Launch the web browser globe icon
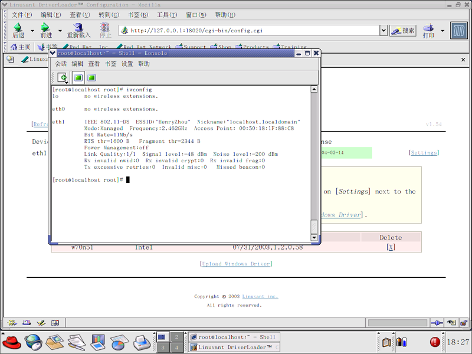Image resolution: width=472 pixels, height=354 pixels. (x=33, y=343)
